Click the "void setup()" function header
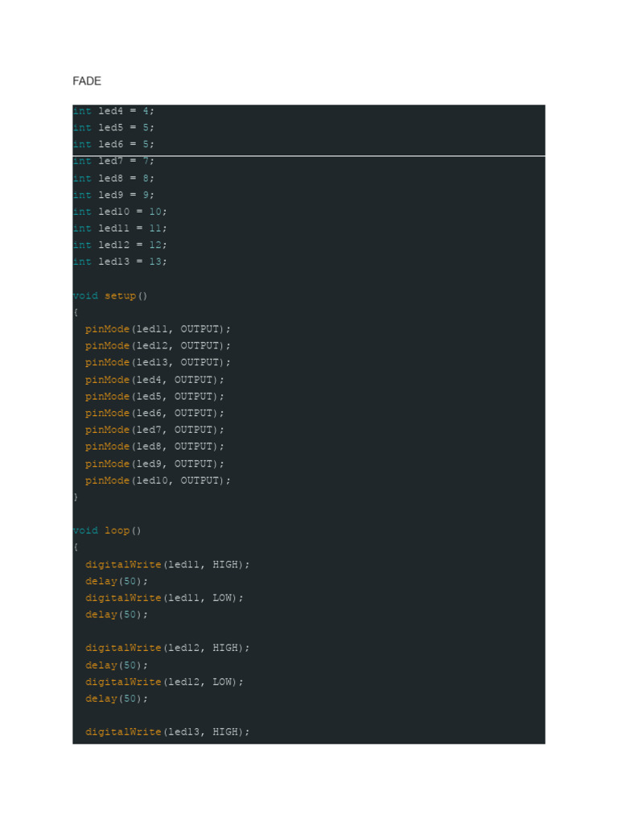Screen dimensions: 618x824 (110, 296)
